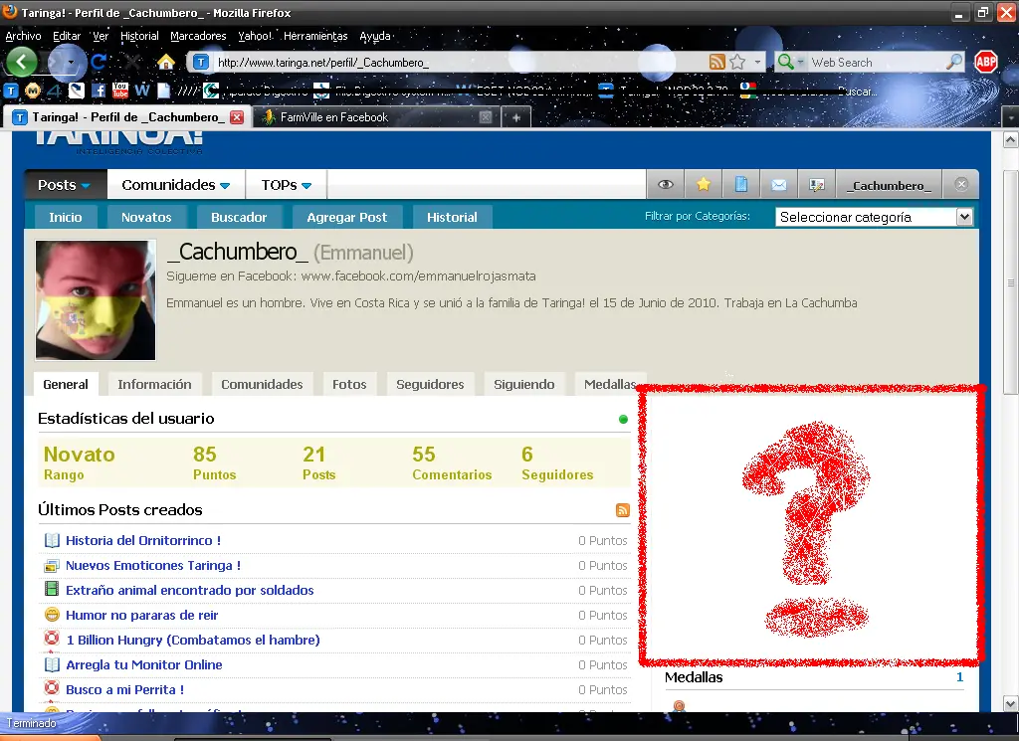Open the Ayuda menu
Image resolution: width=1019 pixels, height=741 pixels.
[x=375, y=37]
